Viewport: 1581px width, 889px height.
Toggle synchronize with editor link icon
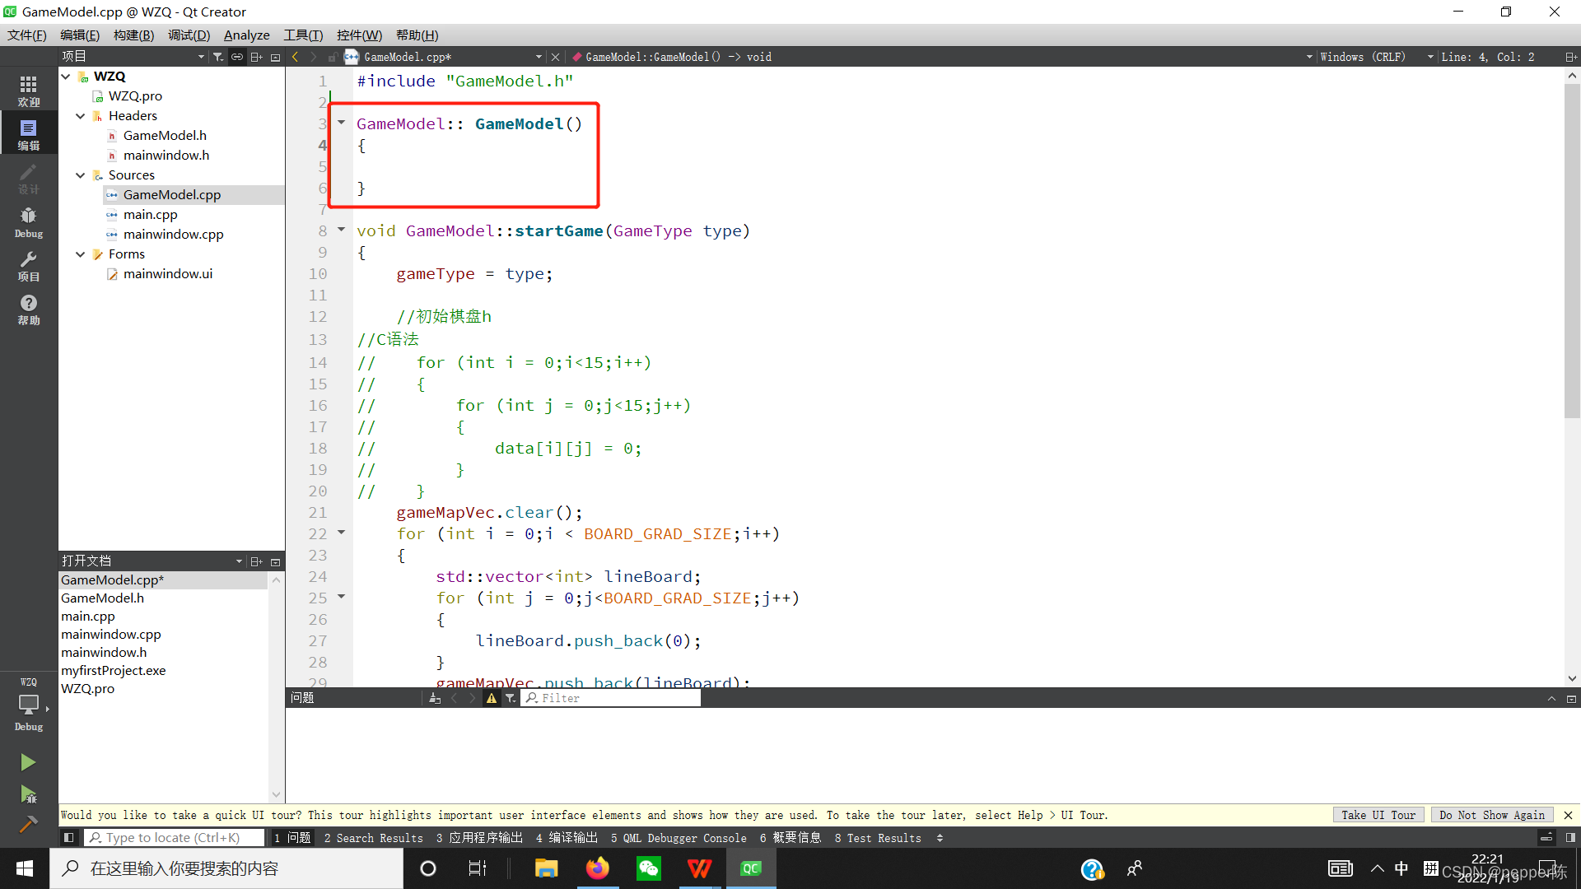point(237,57)
